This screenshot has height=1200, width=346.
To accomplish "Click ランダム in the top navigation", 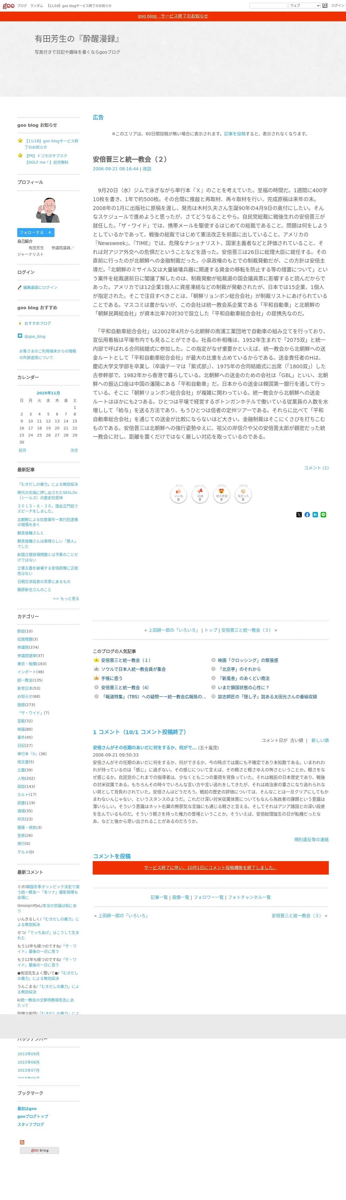I will pyautogui.click(x=37, y=6).
